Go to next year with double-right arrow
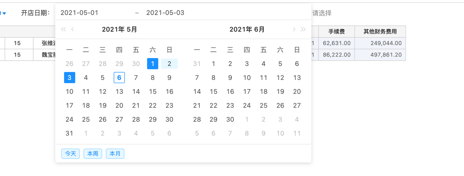Screen dimensions: 464x176 click(x=303, y=29)
